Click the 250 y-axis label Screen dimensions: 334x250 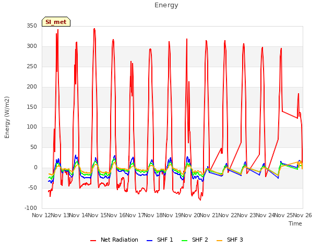[32, 66]
